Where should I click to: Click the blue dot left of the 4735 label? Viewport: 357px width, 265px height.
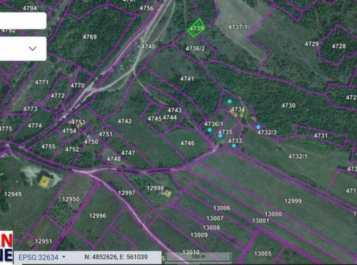[209, 130]
